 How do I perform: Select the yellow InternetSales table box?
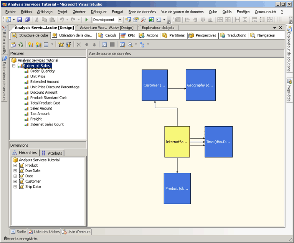click(x=177, y=142)
